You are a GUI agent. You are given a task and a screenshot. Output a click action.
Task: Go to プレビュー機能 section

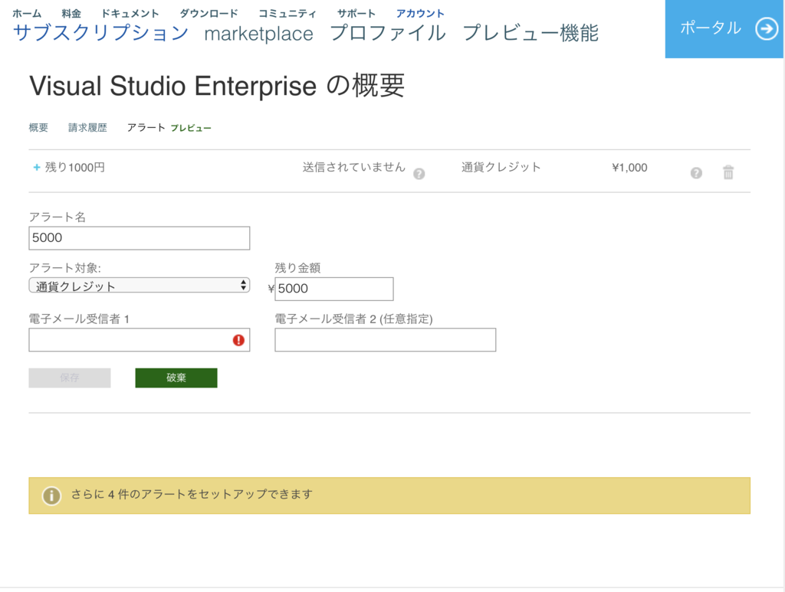[530, 33]
